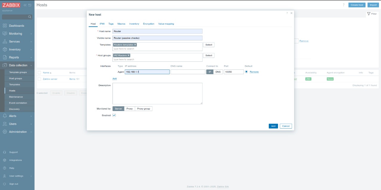Click the Agent IP address input field
381x190 pixels.
tap(147, 72)
